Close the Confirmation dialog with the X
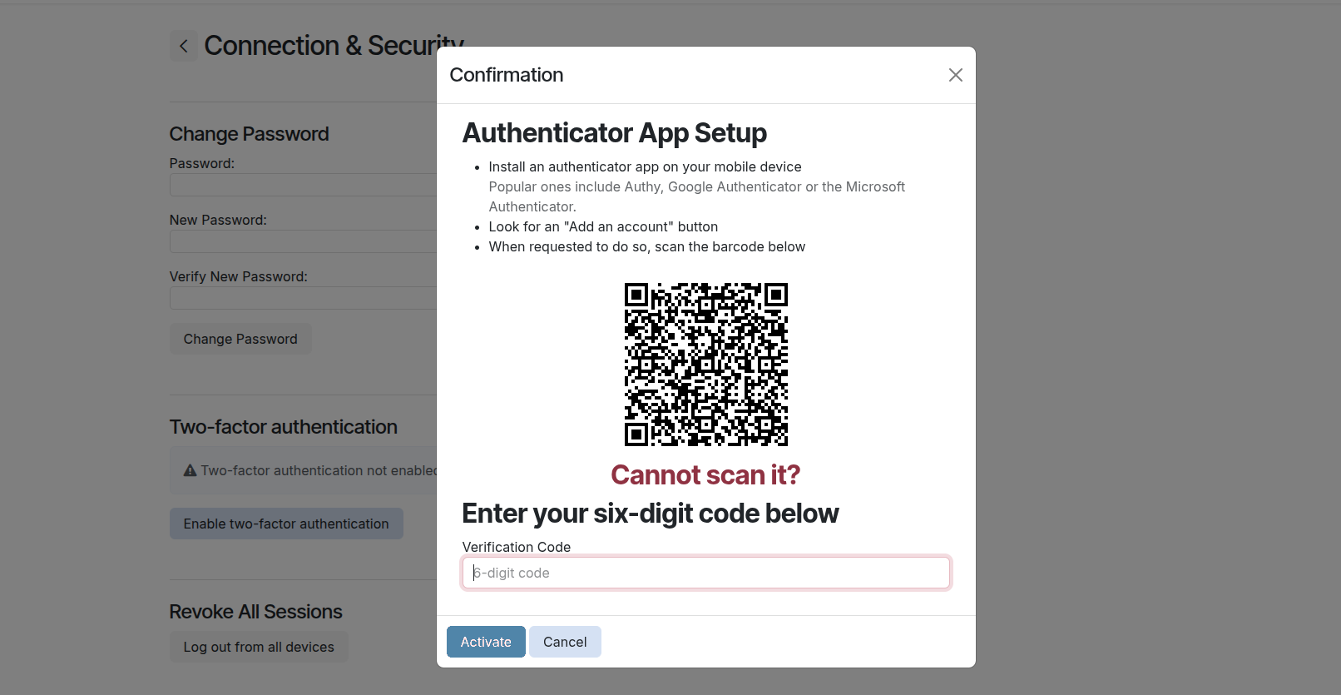The height and width of the screenshot is (695, 1341). click(955, 75)
